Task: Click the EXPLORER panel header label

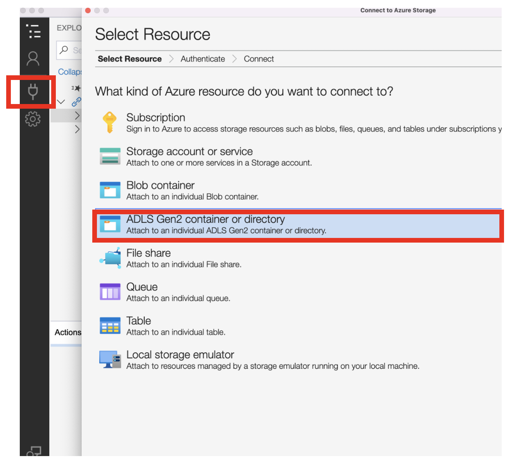Action: [x=69, y=28]
